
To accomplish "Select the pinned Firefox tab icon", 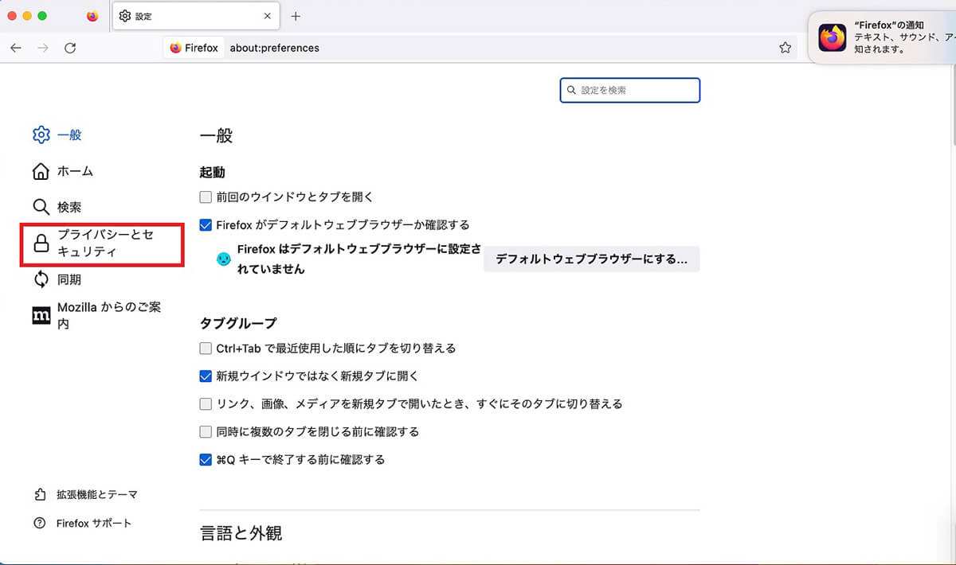I will pos(92,16).
